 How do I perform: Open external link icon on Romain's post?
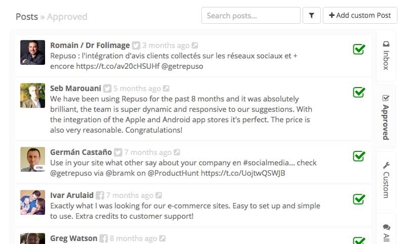[195, 46]
